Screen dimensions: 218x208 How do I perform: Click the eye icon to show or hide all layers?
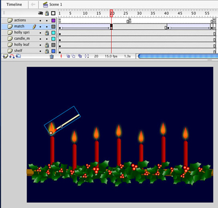(x=40, y=13)
